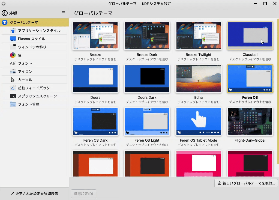Click the Aa icon for フォント
The image size is (279, 200).
click(x=13, y=63)
